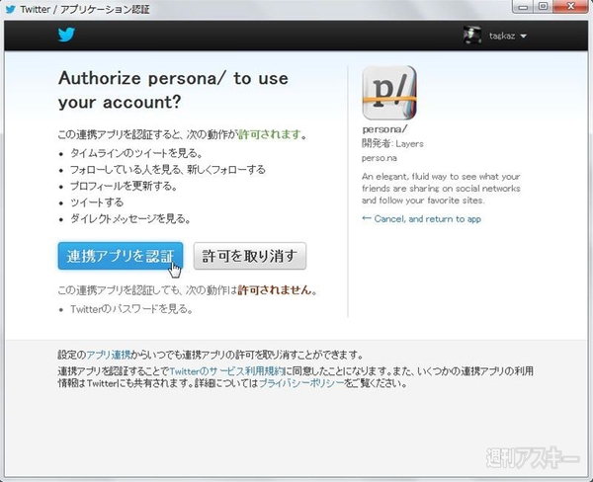This screenshot has width=593, height=482.
Task: Click the Twitter icon in window title bar
Action: (x=11, y=9)
